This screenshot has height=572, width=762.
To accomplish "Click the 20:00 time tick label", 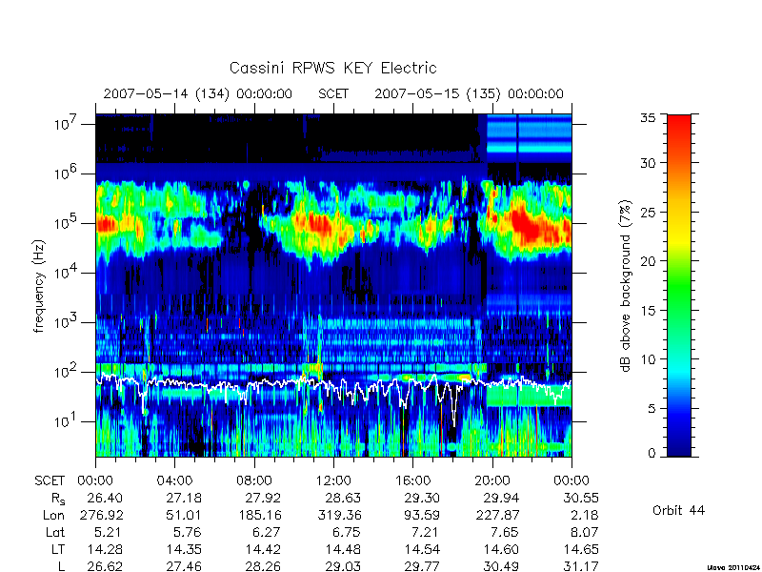I will pyautogui.click(x=492, y=480).
